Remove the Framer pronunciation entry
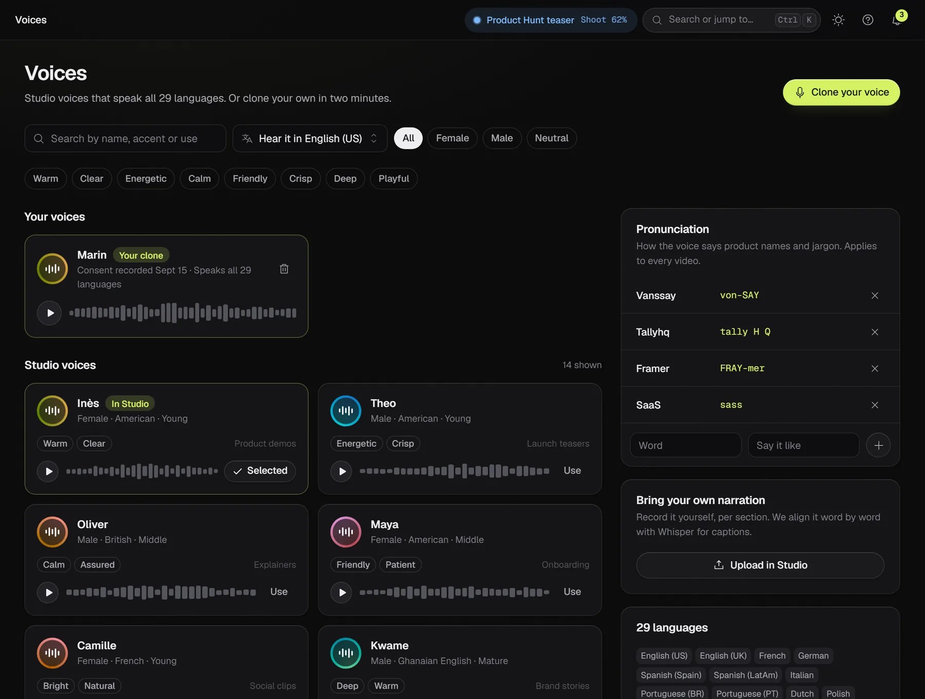The height and width of the screenshot is (699, 925). [x=875, y=369]
